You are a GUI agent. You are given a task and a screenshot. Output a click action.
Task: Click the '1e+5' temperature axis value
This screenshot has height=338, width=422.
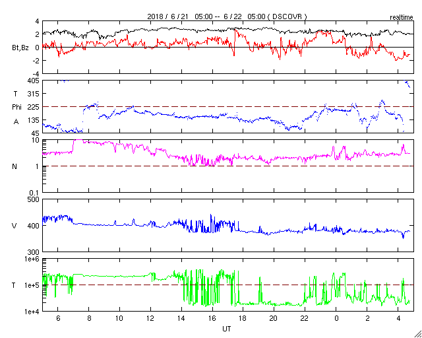click(32, 285)
